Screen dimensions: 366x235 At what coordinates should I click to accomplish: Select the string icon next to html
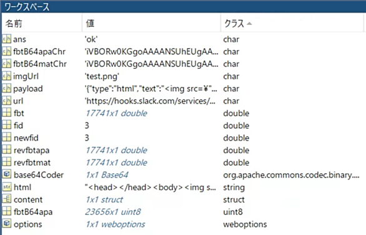tap(7, 187)
